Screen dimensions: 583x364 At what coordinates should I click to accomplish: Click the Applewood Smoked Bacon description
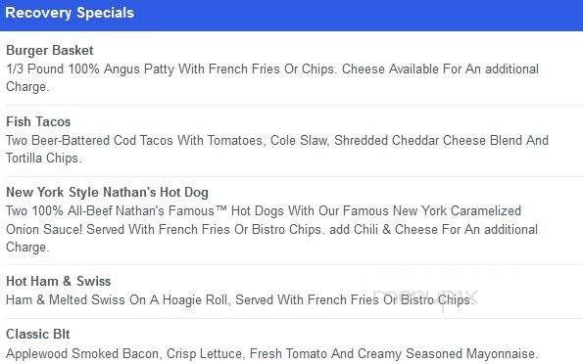coord(271,353)
